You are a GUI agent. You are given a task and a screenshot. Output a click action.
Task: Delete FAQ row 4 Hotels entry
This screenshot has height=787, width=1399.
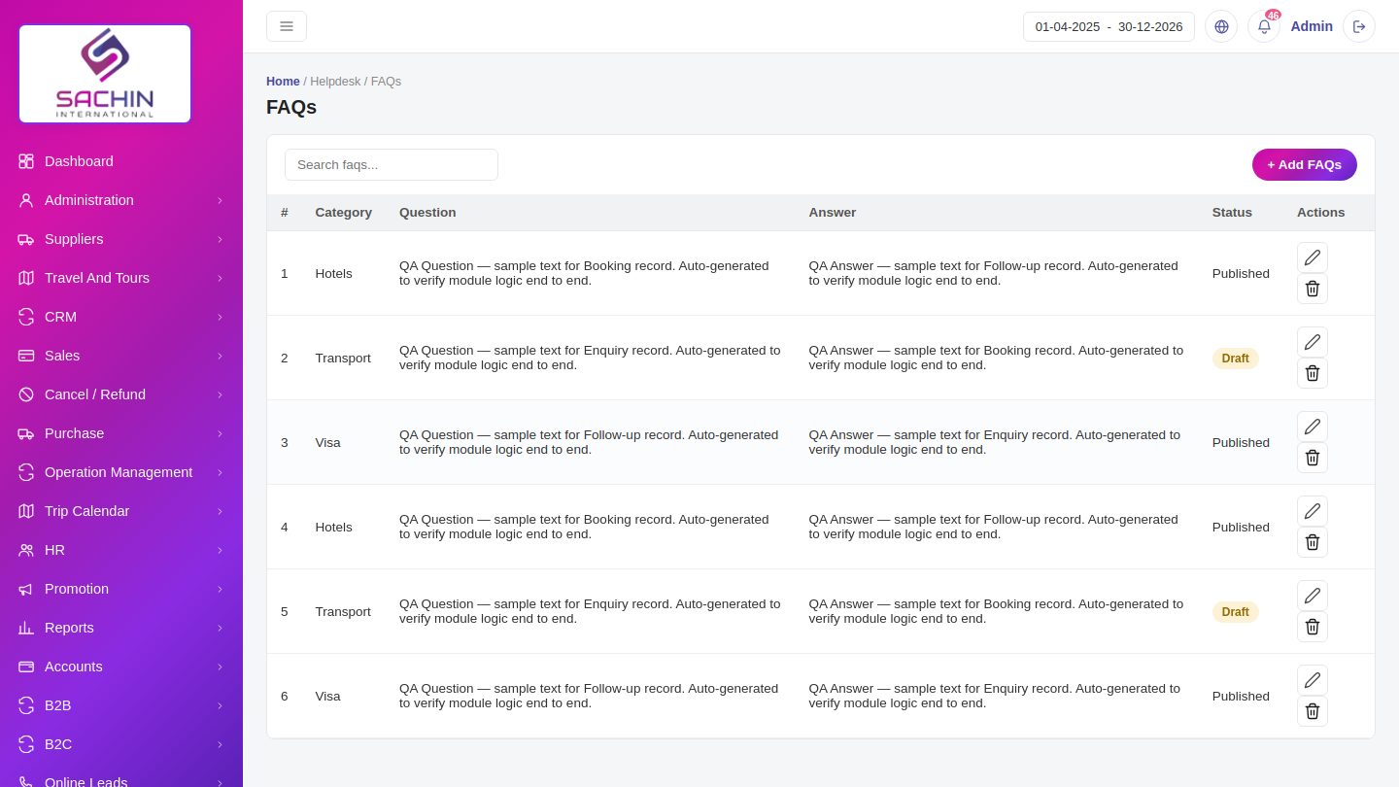click(x=1313, y=542)
